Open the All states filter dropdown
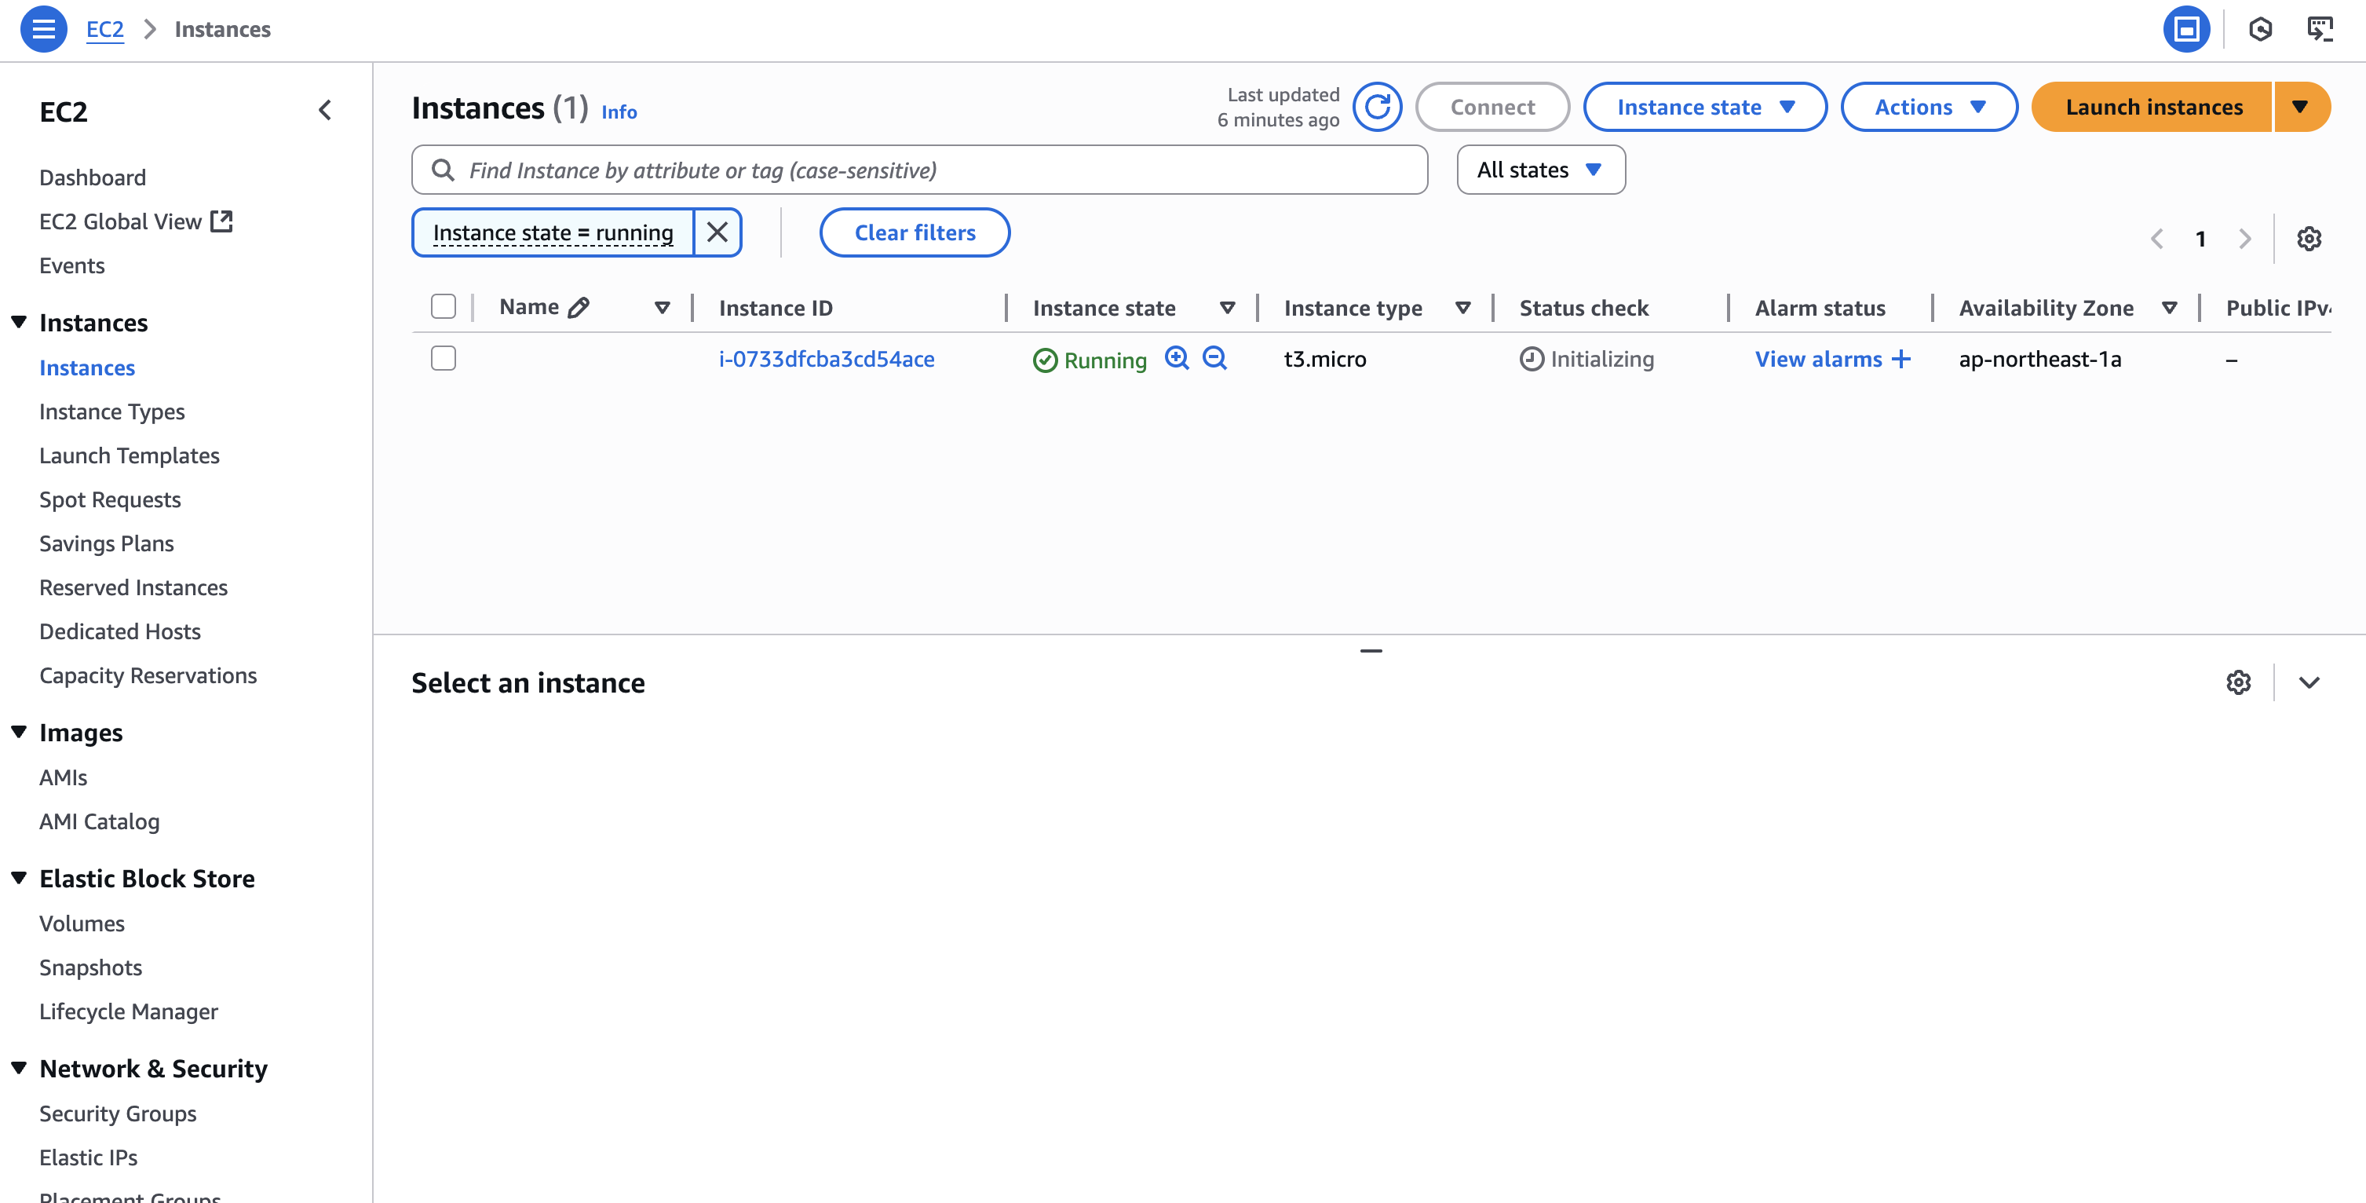 1540,170
